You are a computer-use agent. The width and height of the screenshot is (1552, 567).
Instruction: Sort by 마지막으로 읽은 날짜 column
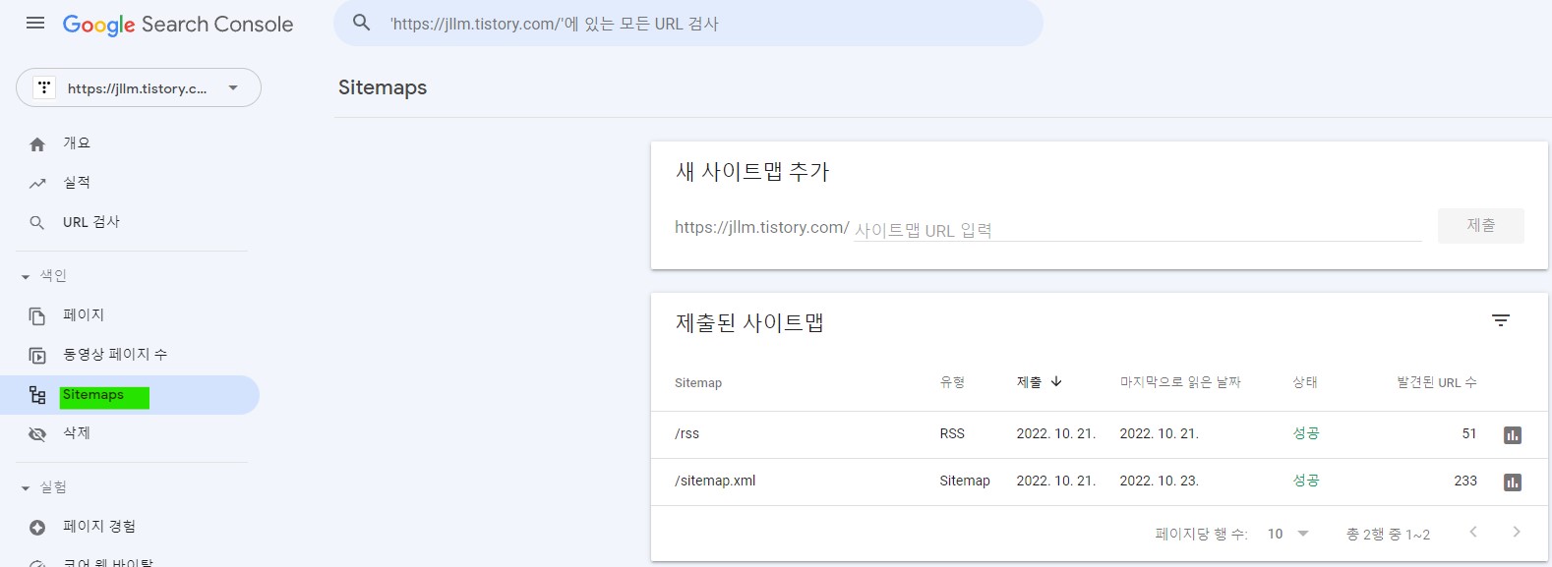click(1180, 382)
